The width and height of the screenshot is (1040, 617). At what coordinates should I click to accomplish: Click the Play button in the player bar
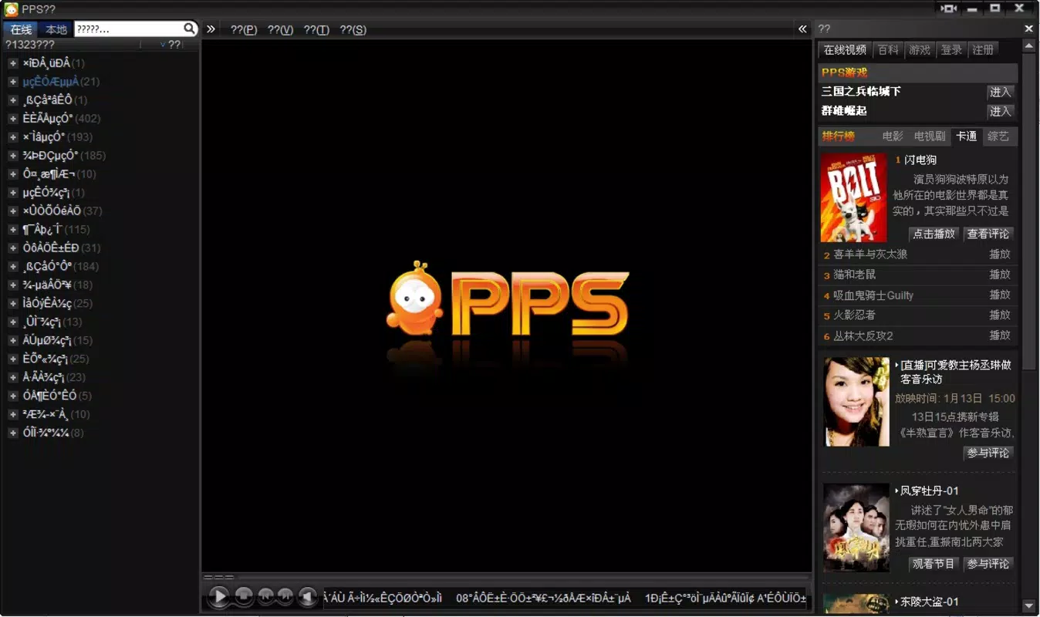click(219, 596)
